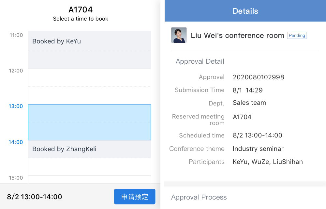Open the Booked by KeYu slot
Image resolution: width=326 pixels, height=209 pixels.
tap(89, 50)
